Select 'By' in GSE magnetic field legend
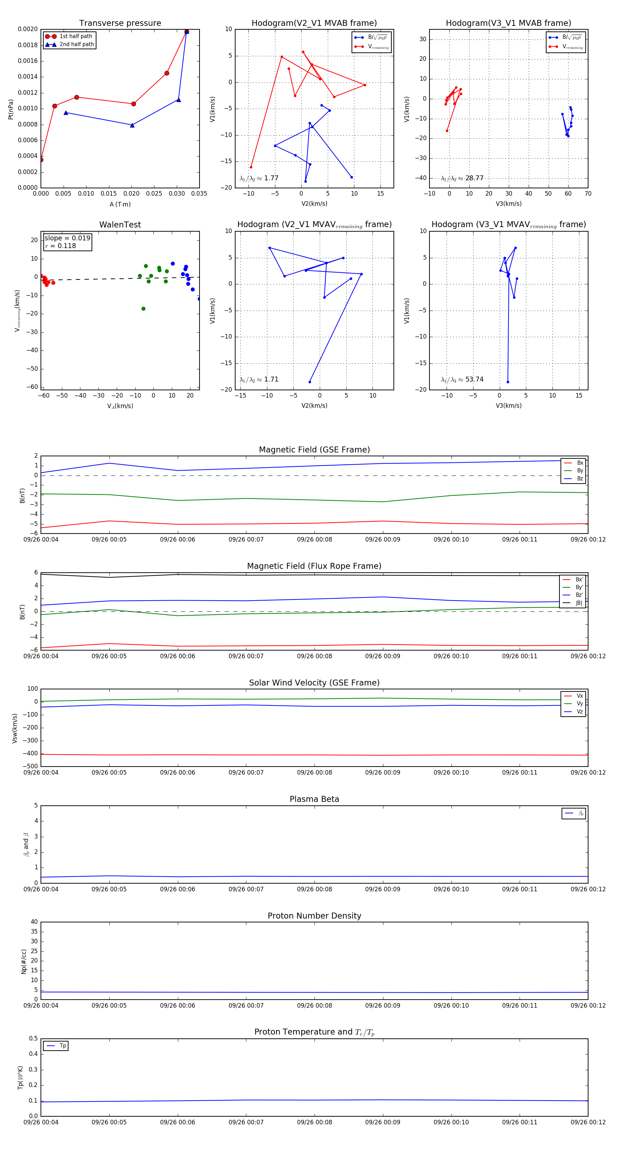Image resolution: width=629 pixels, height=1153 pixels. tap(573, 470)
